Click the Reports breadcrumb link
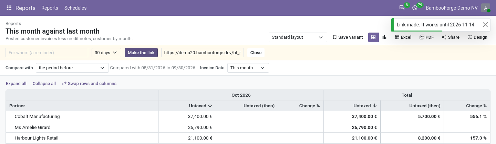Viewport: 496px width, 144px height. click(13, 24)
